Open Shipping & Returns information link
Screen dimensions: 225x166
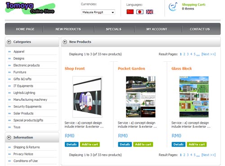pyautogui.click(x=27, y=147)
